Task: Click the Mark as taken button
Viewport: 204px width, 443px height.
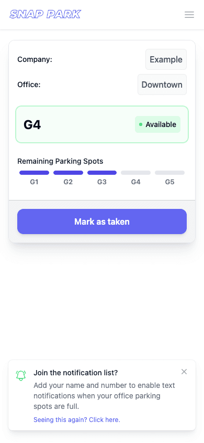Action: [102, 221]
